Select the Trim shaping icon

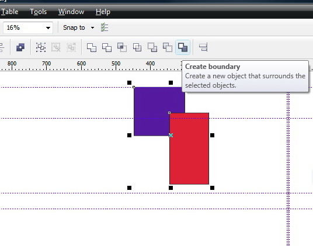[107, 47]
